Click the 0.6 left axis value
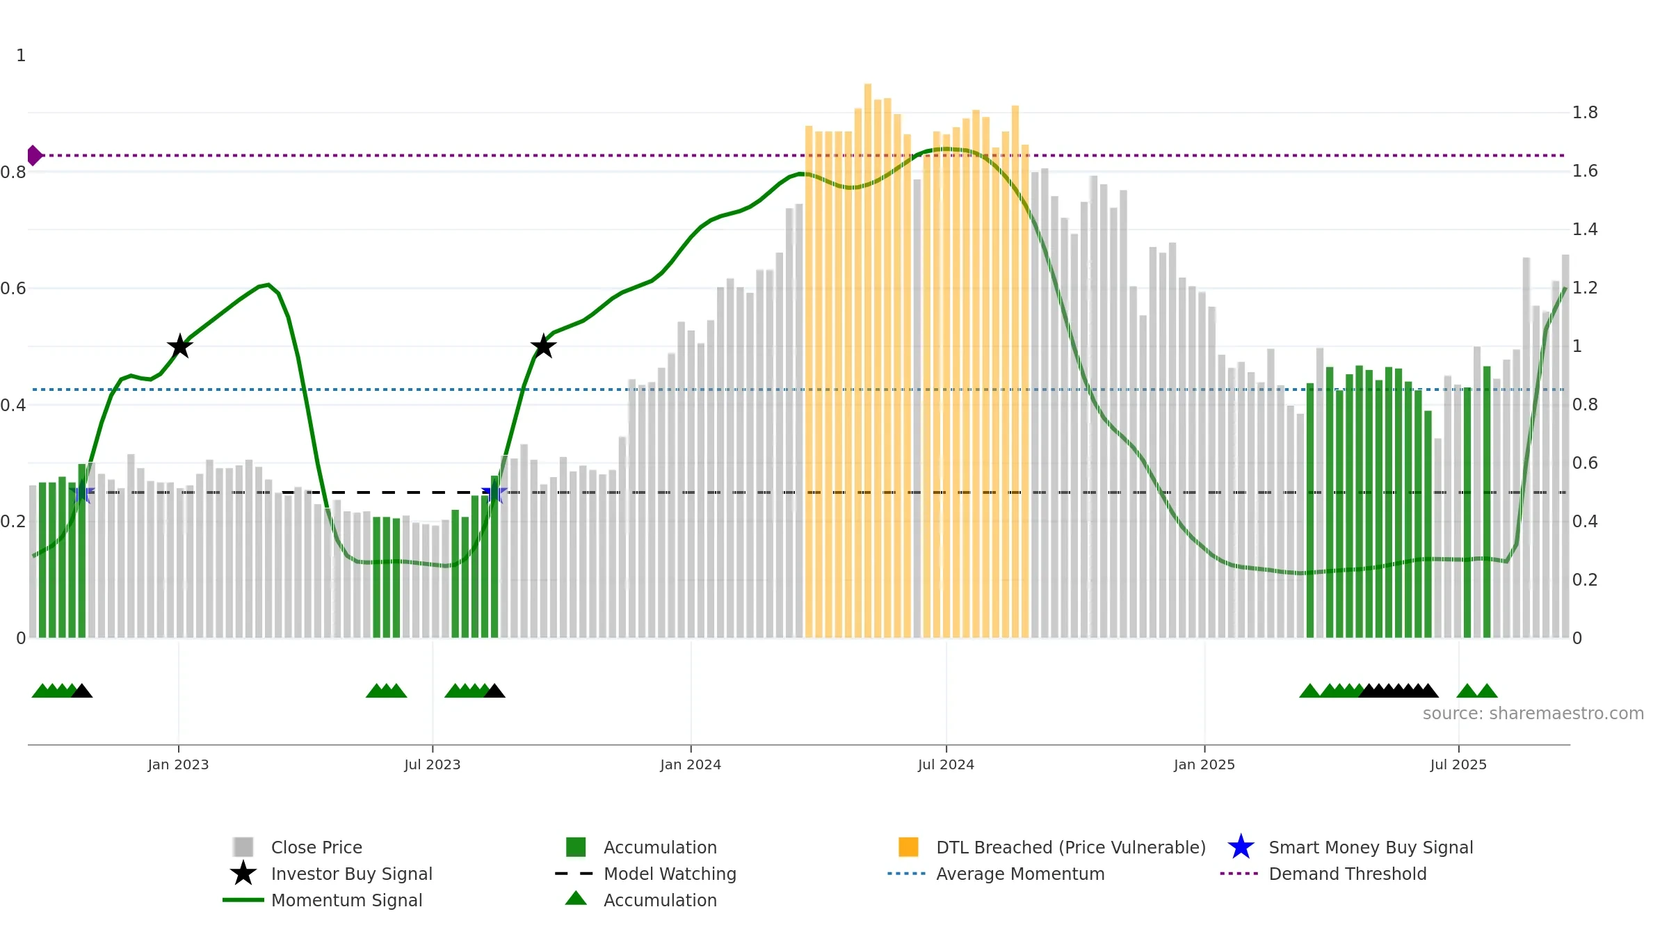The height and width of the screenshot is (939, 1669). pyautogui.click(x=13, y=288)
